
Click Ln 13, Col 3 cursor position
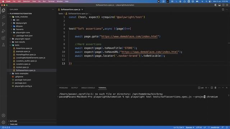coord(179,128)
